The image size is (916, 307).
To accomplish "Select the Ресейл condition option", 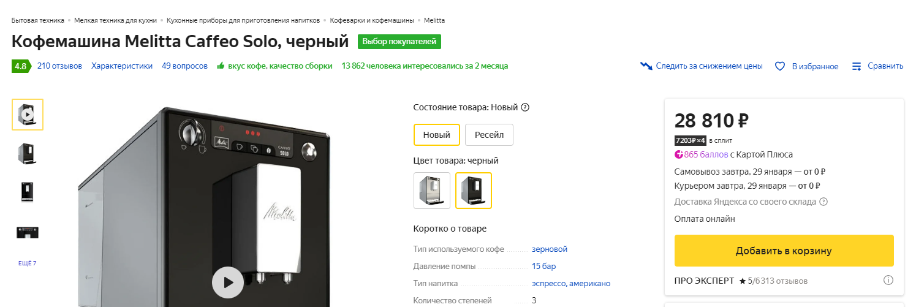I will 489,135.
